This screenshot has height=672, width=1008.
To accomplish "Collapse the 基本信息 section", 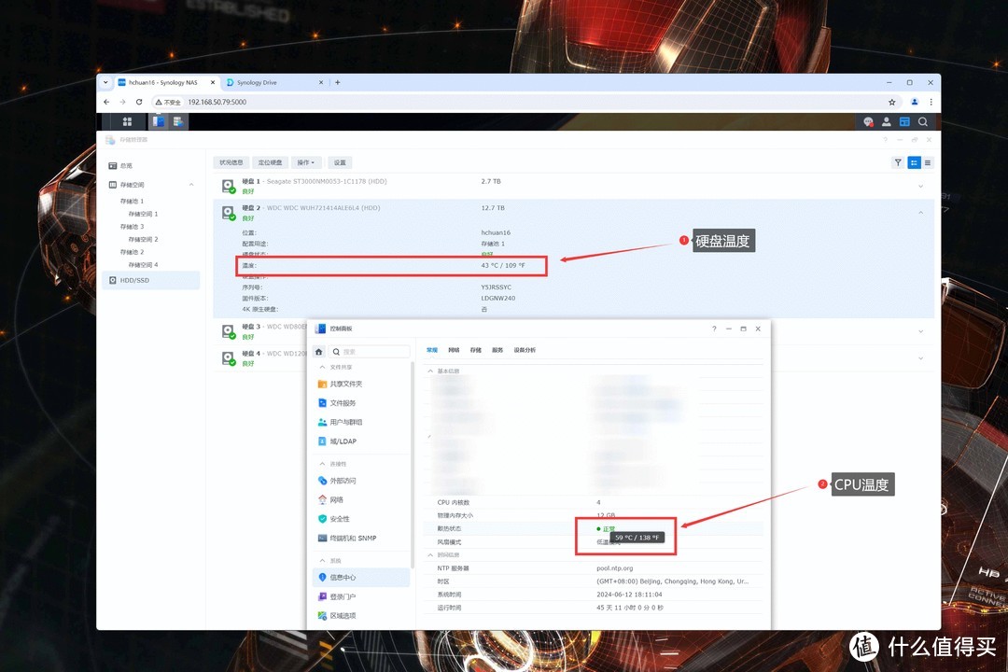I will click(x=430, y=371).
